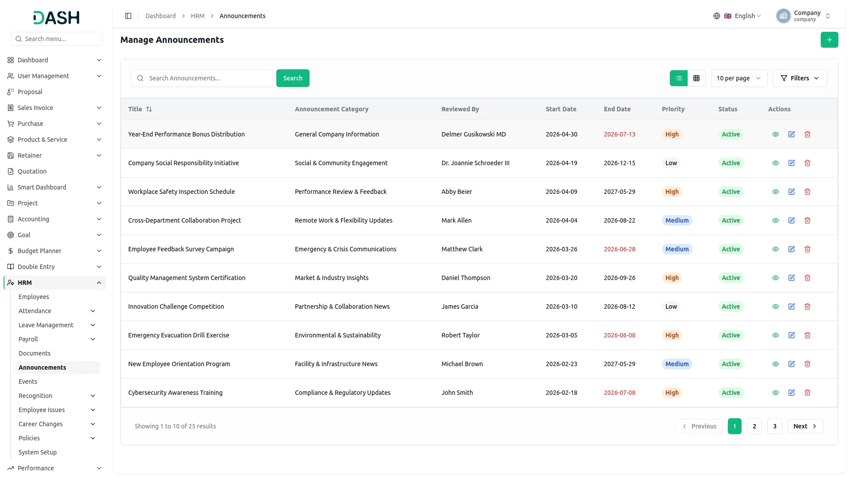
Task: Toggle the sidebar collapse icon
Action: click(128, 16)
